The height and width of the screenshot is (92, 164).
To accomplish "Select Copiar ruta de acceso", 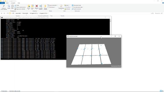I will 20,7.
